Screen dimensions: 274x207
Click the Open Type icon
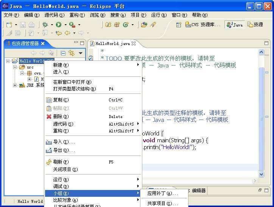point(144,25)
